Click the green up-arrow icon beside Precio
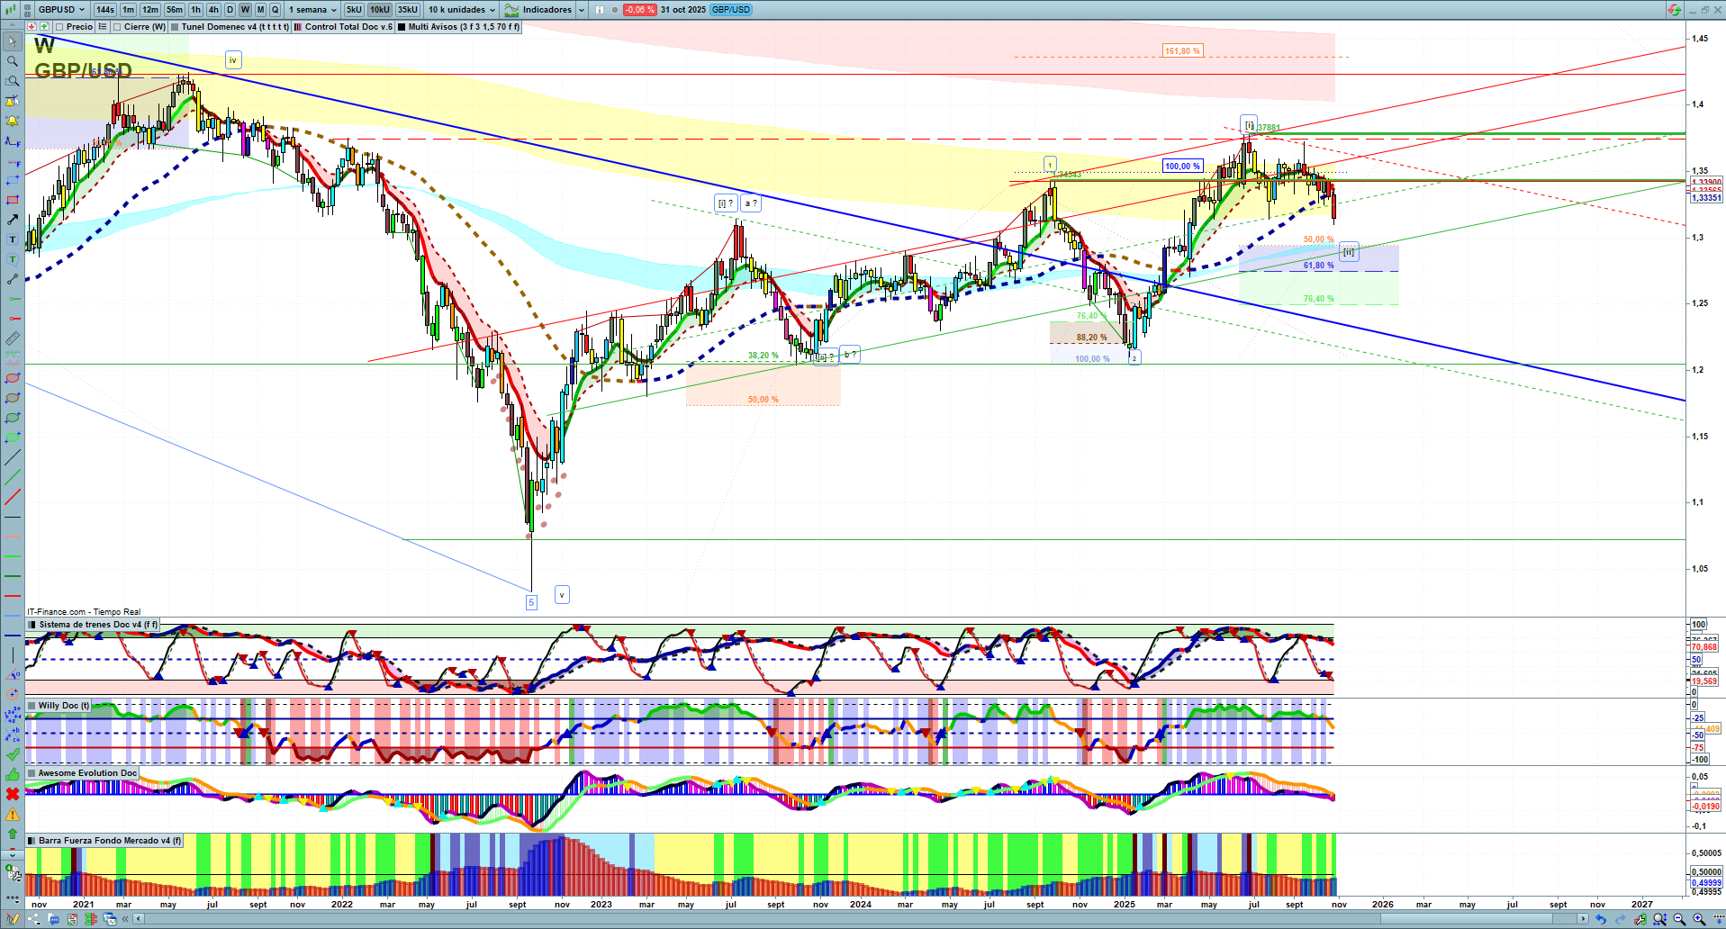The height and width of the screenshot is (929, 1726). point(44,27)
